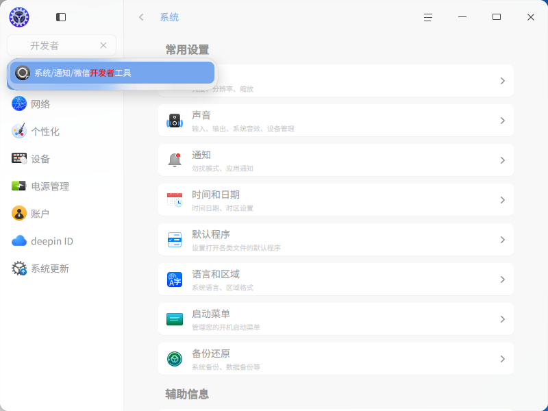
Task: Click the 勿扰模式、应用通知 description text
Action: click(x=222, y=169)
